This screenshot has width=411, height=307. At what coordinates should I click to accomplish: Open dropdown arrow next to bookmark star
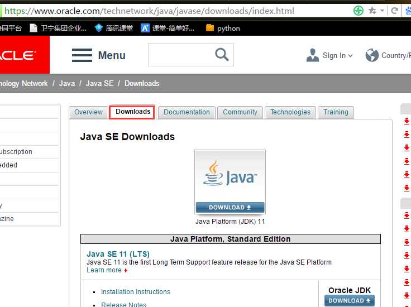coord(382,11)
